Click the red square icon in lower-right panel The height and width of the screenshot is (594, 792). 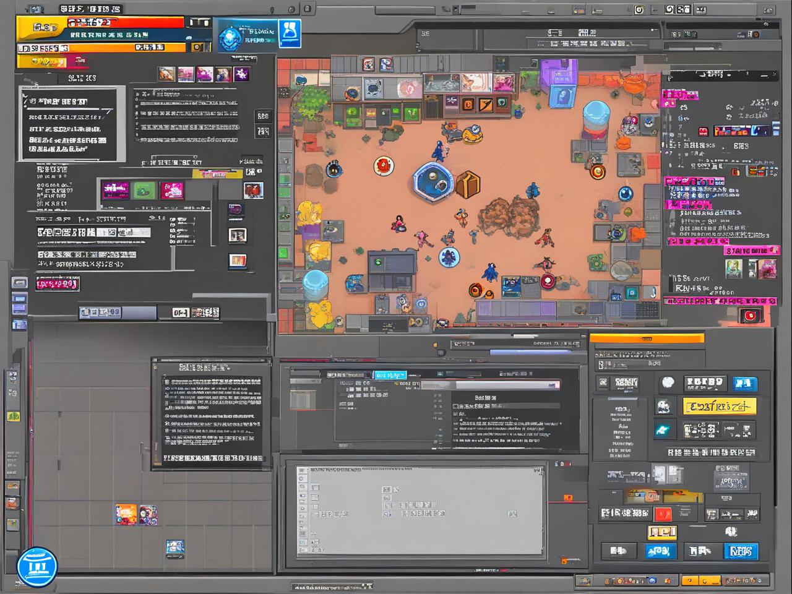point(663,514)
